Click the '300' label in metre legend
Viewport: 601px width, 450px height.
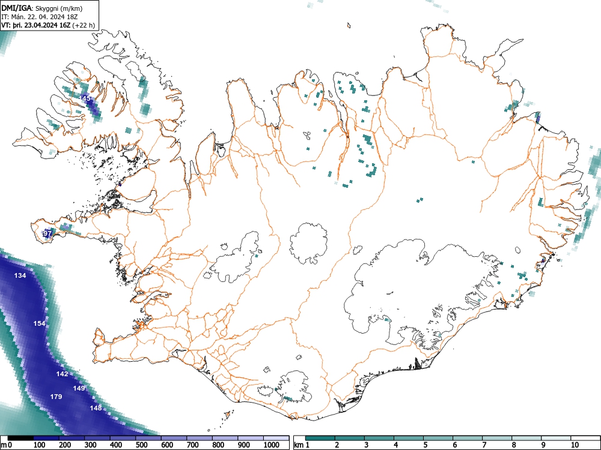tap(91, 445)
